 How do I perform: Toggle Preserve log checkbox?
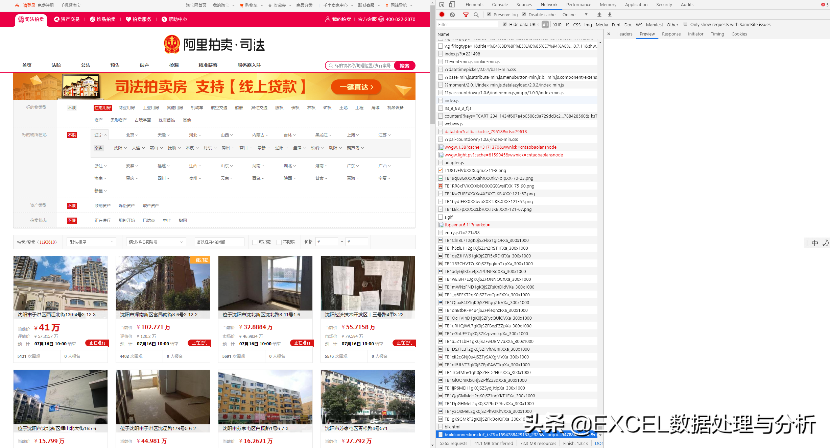(x=489, y=14)
